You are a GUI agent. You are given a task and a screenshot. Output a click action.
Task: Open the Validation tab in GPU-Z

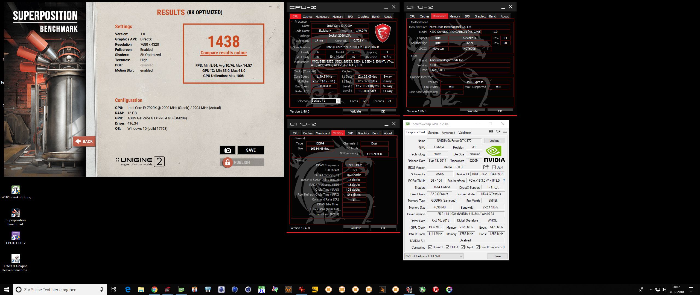point(465,133)
